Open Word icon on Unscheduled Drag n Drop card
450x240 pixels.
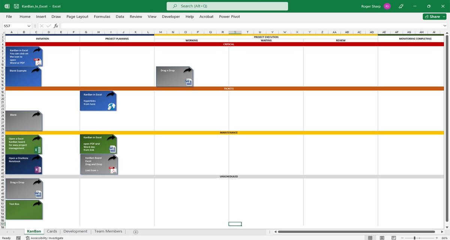pos(38,194)
